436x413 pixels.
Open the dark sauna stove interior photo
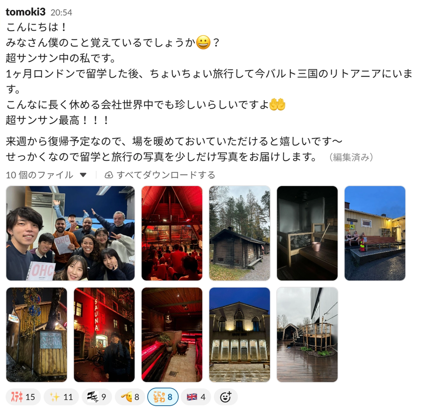[x=307, y=233]
